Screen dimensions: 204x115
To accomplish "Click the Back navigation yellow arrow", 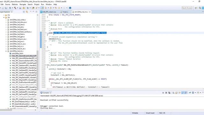I will coord(59,8).
